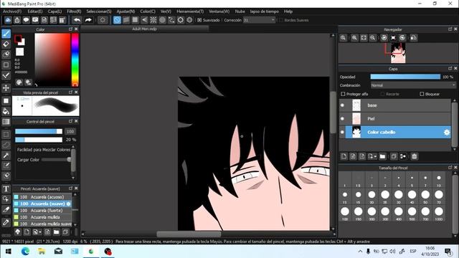Open Microsoft Edge from taskbar
The image size is (459, 258).
(25, 251)
